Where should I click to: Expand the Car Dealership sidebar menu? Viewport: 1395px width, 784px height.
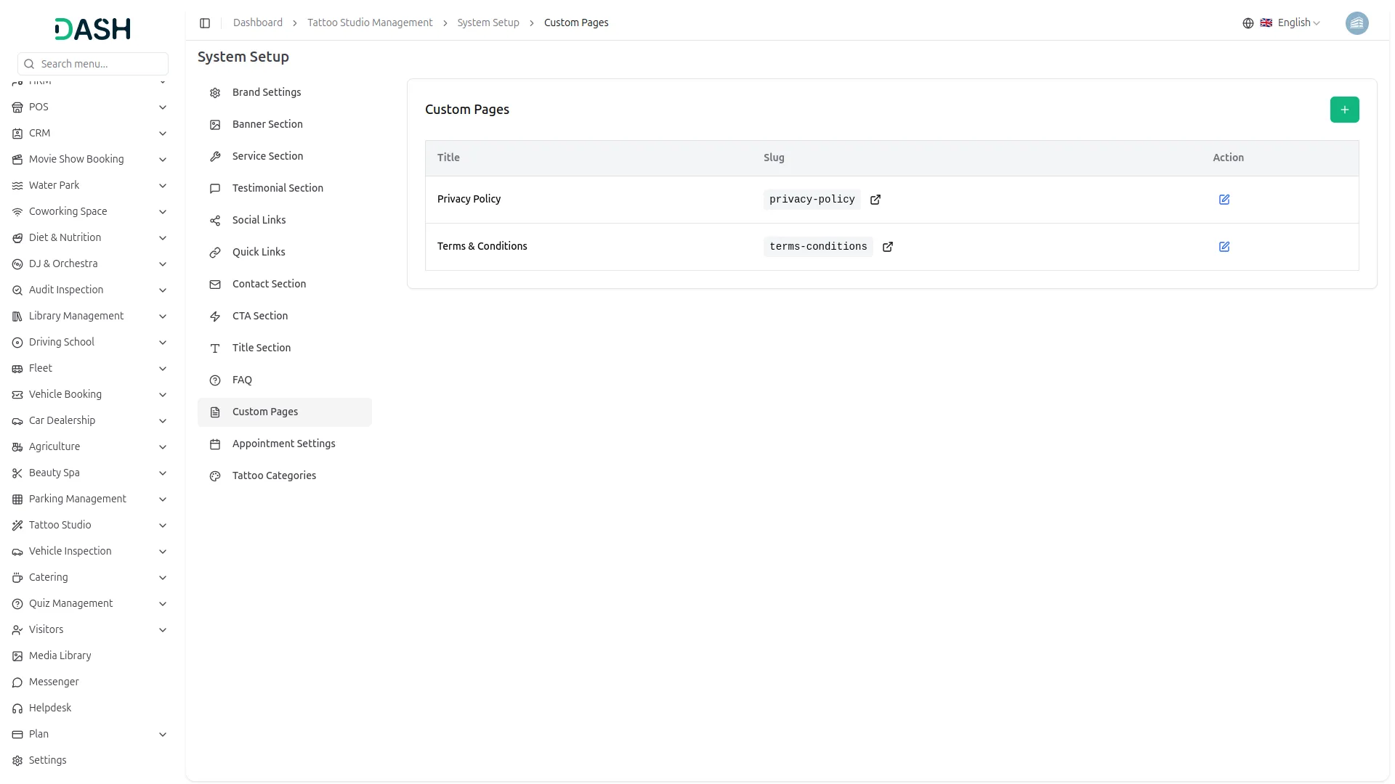[90, 420]
